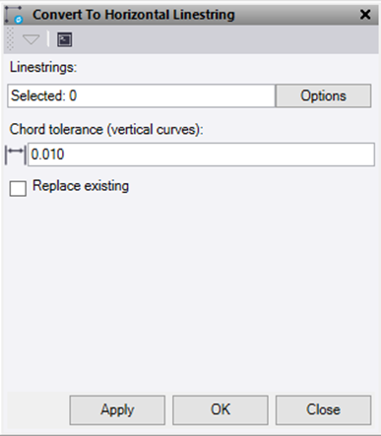
Task: Click the Chord tolerance (vertical curves) label
Action: click(x=106, y=130)
